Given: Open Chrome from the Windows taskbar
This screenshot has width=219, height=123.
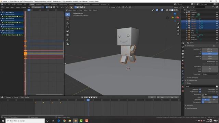Looking at the screenshot, I should (x=64, y=121).
